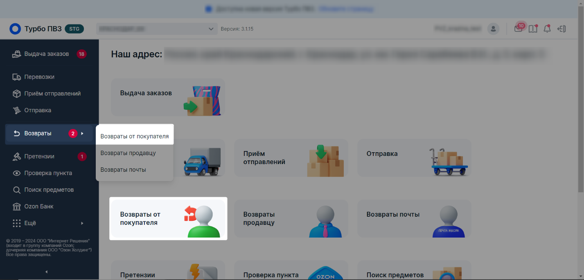Open the Возвраты продавцу card

291,218
